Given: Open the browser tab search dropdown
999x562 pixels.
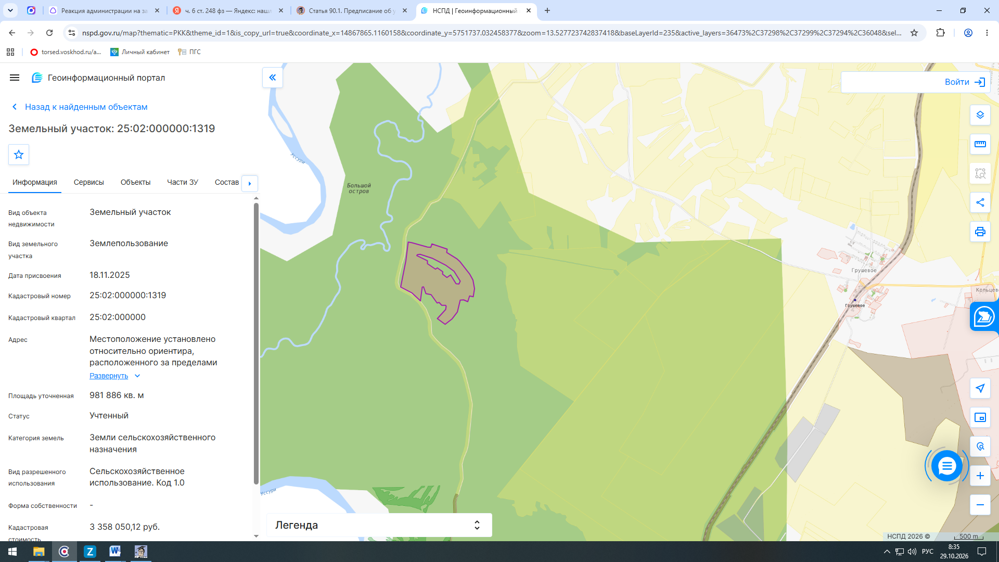Looking at the screenshot, I should click(10, 10).
